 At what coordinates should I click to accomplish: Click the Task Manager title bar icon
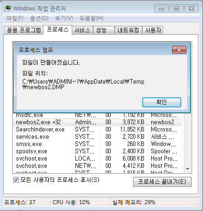click(8, 9)
